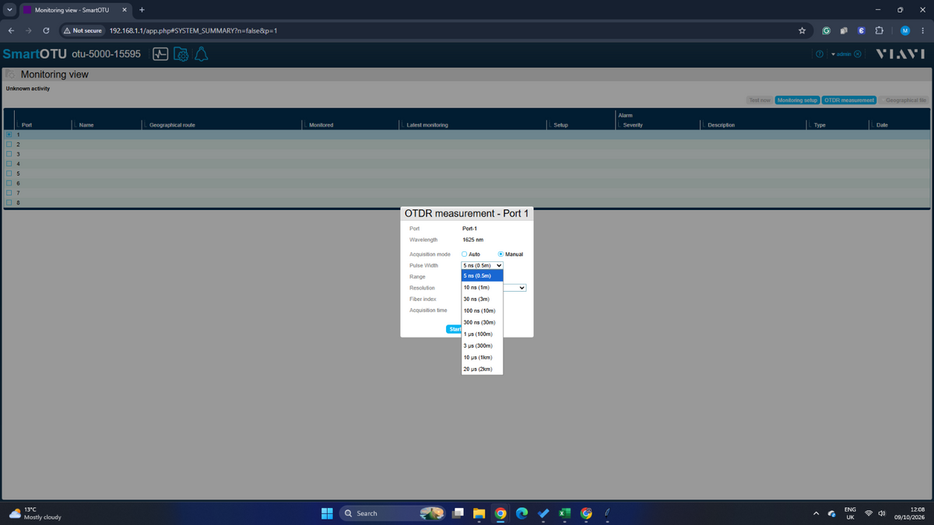Screen dimensions: 934x525
Task: Reload the page in Chrome
Action: click(46, 31)
